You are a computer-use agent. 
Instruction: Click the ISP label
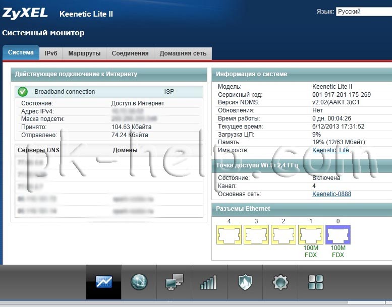point(169,92)
